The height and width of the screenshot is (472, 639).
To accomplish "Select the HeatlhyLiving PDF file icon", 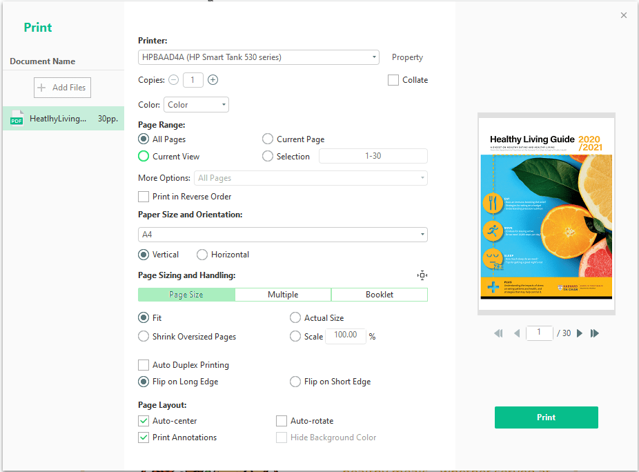I will click(x=17, y=119).
